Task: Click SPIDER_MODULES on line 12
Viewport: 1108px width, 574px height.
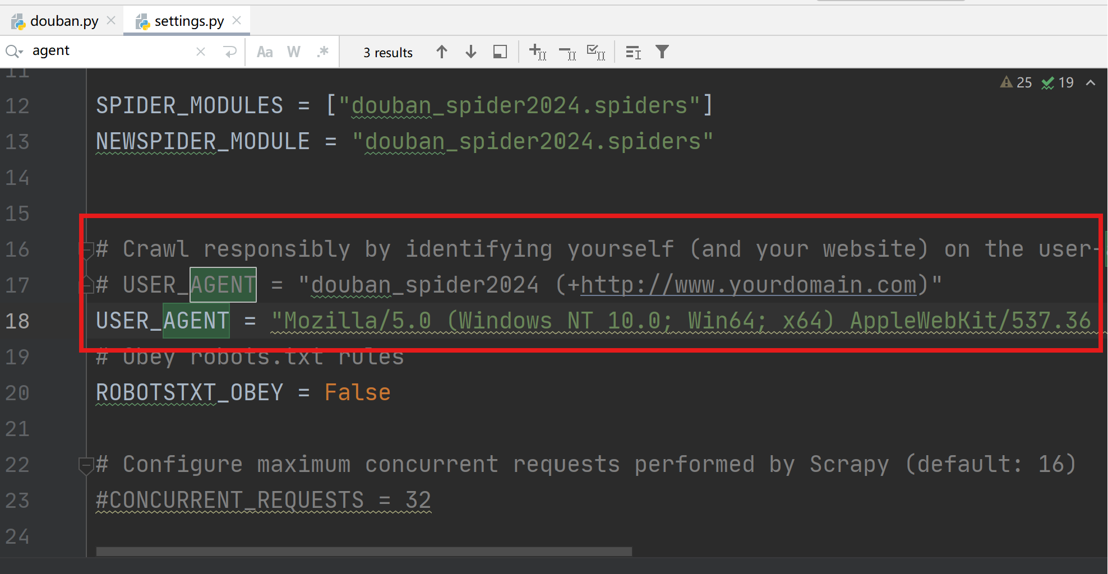Action: click(x=190, y=105)
